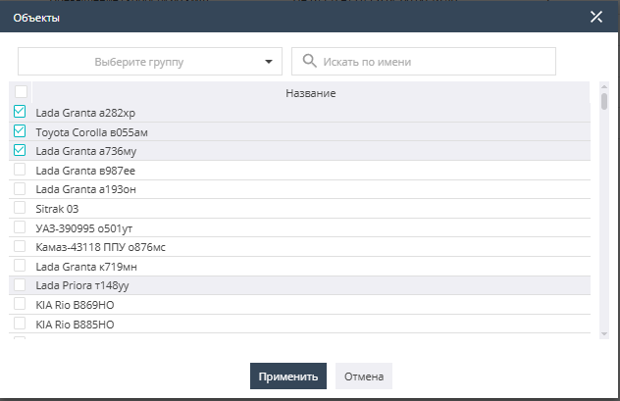Check Lada Granta а193он checkbox
Screen dimensions: 620x401
click(x=20, y=189)
